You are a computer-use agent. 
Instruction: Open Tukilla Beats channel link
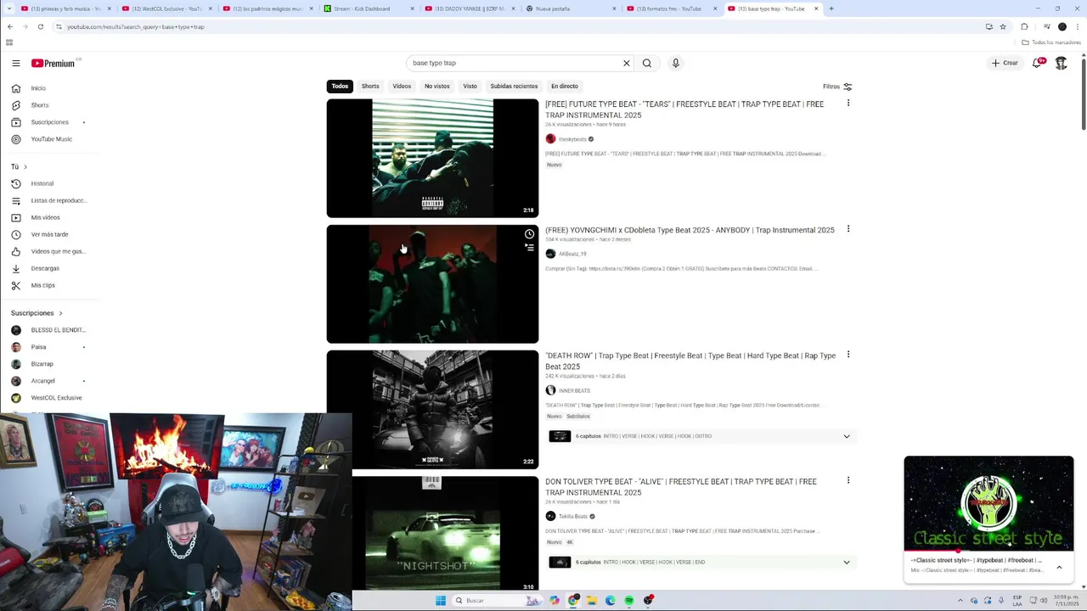(x=573, y=516)
